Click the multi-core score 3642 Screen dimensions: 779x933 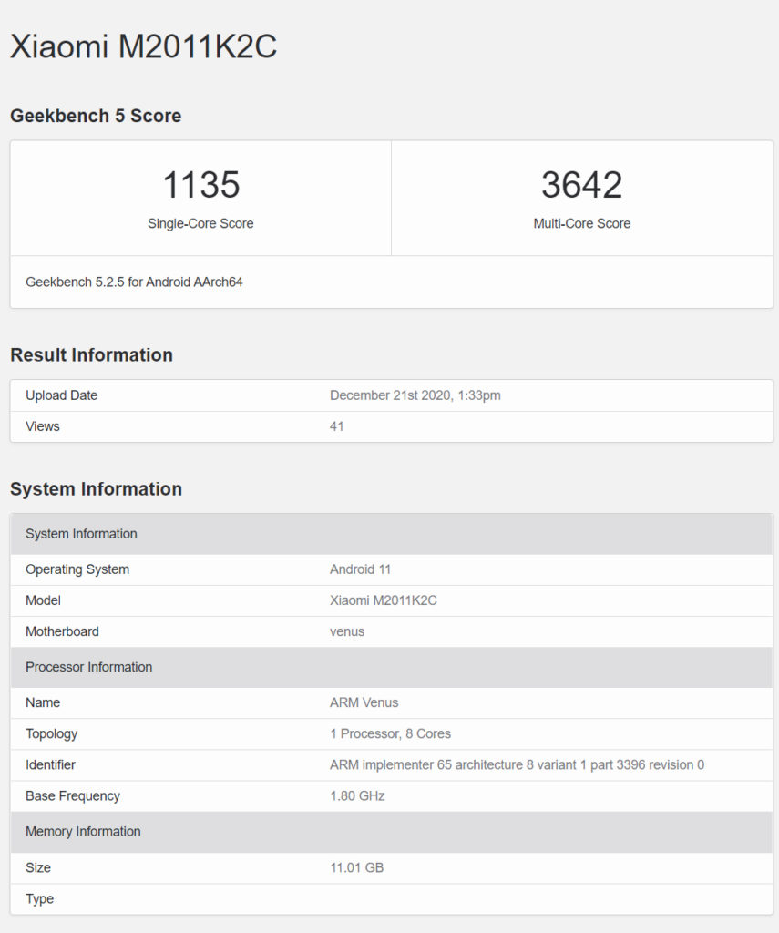tap(581, 184)
